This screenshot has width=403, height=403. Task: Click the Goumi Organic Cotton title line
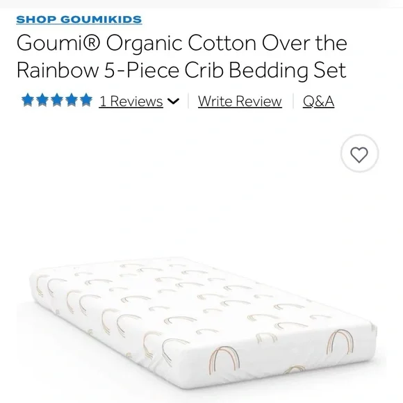182,43
